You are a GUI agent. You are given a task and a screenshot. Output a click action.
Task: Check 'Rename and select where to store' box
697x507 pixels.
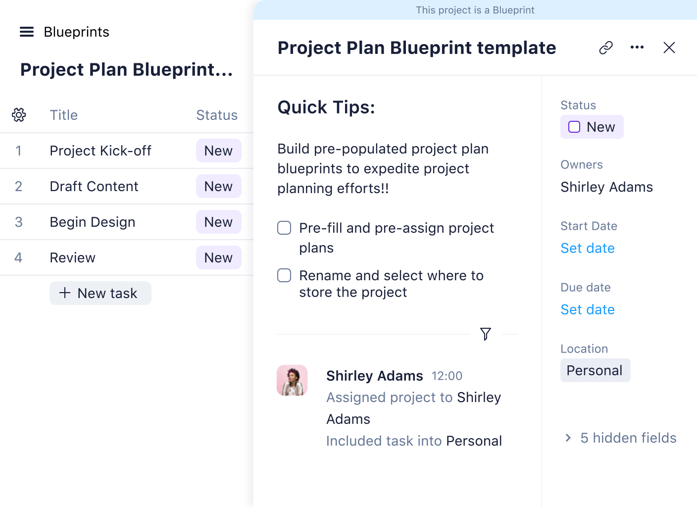(x=284, y=275)
